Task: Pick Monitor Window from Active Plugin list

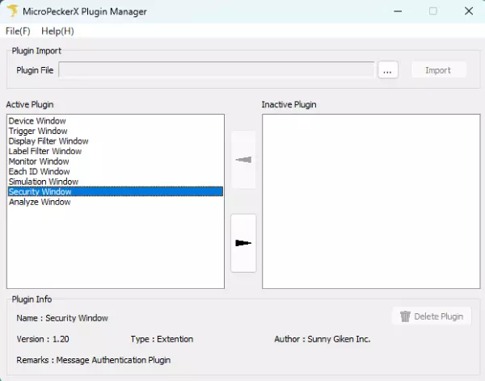Action: tap(39, 161)
